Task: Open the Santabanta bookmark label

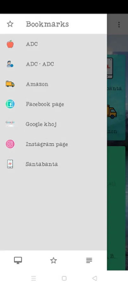Action: coord(42,164)
